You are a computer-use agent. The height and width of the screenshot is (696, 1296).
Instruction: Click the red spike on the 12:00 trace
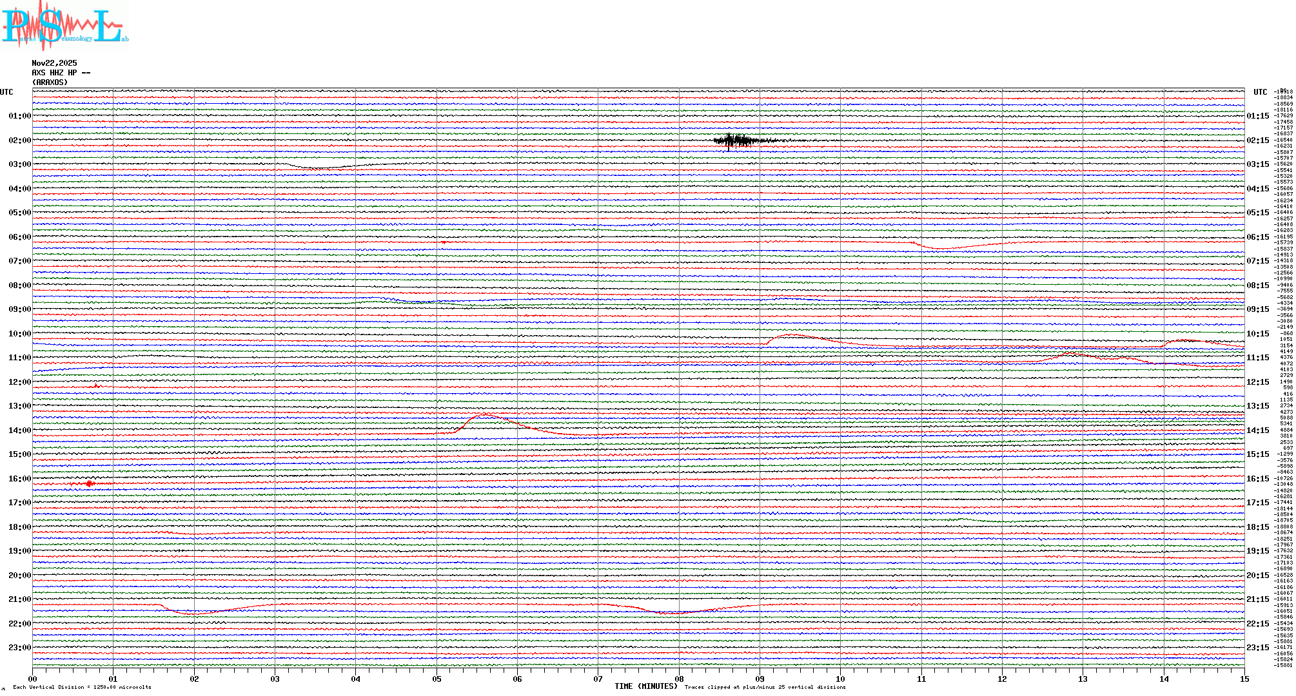click(96, 385)
